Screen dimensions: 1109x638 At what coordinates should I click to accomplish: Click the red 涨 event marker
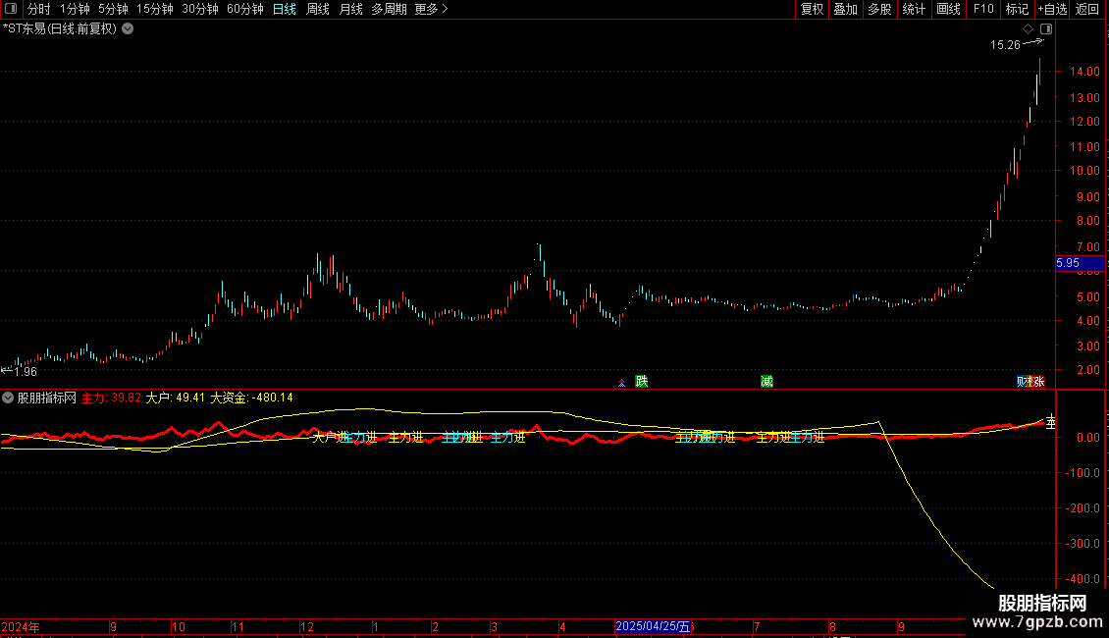click(1037, 381)
